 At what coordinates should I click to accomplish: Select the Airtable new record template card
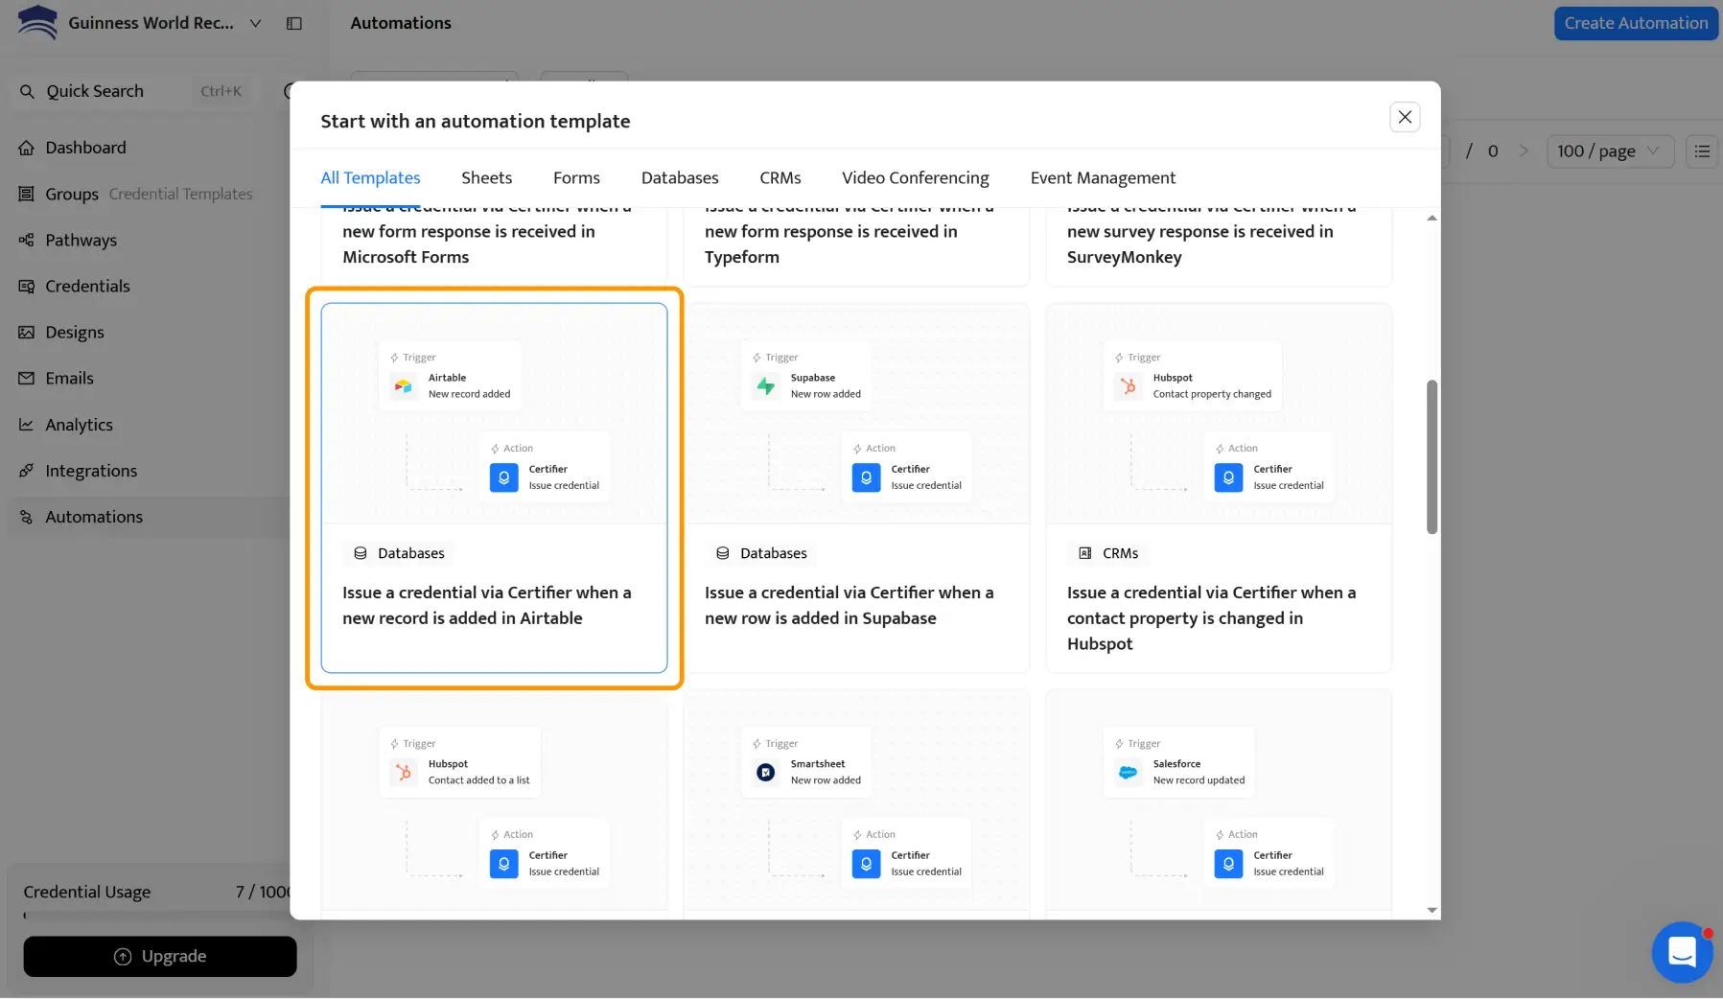[x=494, y=488]
